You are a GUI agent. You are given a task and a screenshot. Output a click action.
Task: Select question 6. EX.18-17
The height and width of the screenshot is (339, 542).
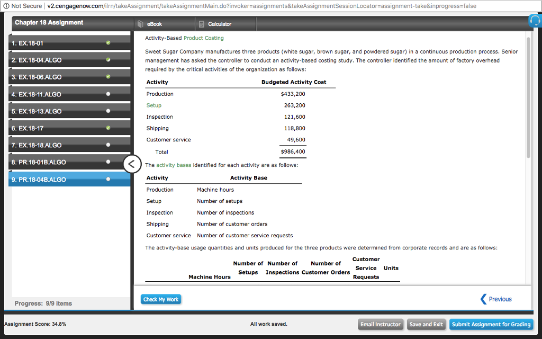coord(69,128)
